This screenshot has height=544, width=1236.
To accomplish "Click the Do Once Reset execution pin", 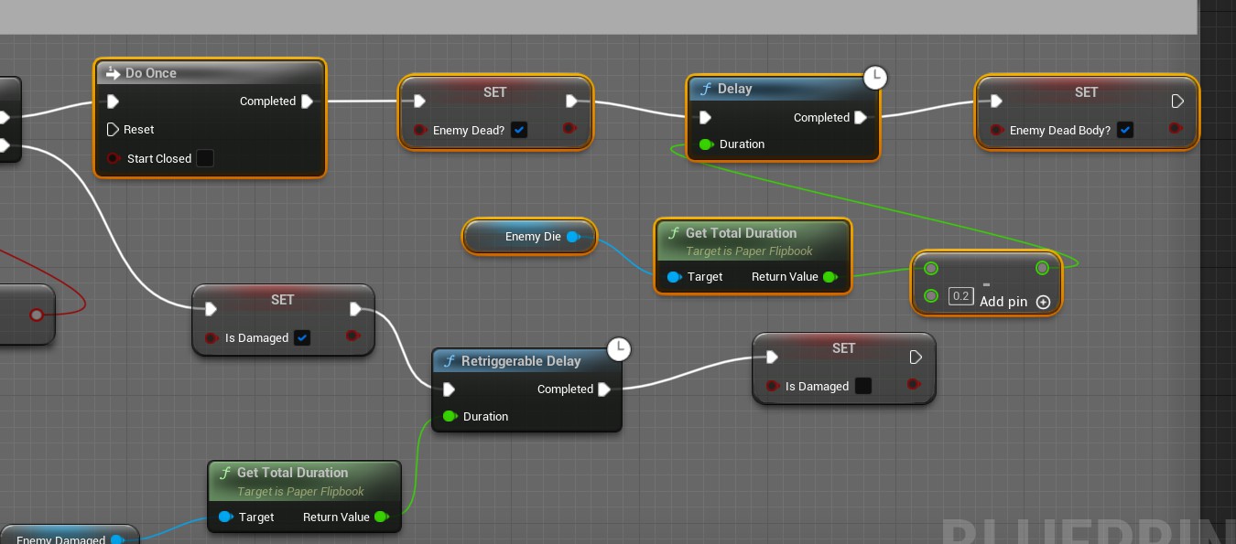I will point(114,130).
